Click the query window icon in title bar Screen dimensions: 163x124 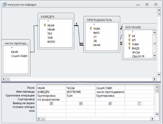4,5
